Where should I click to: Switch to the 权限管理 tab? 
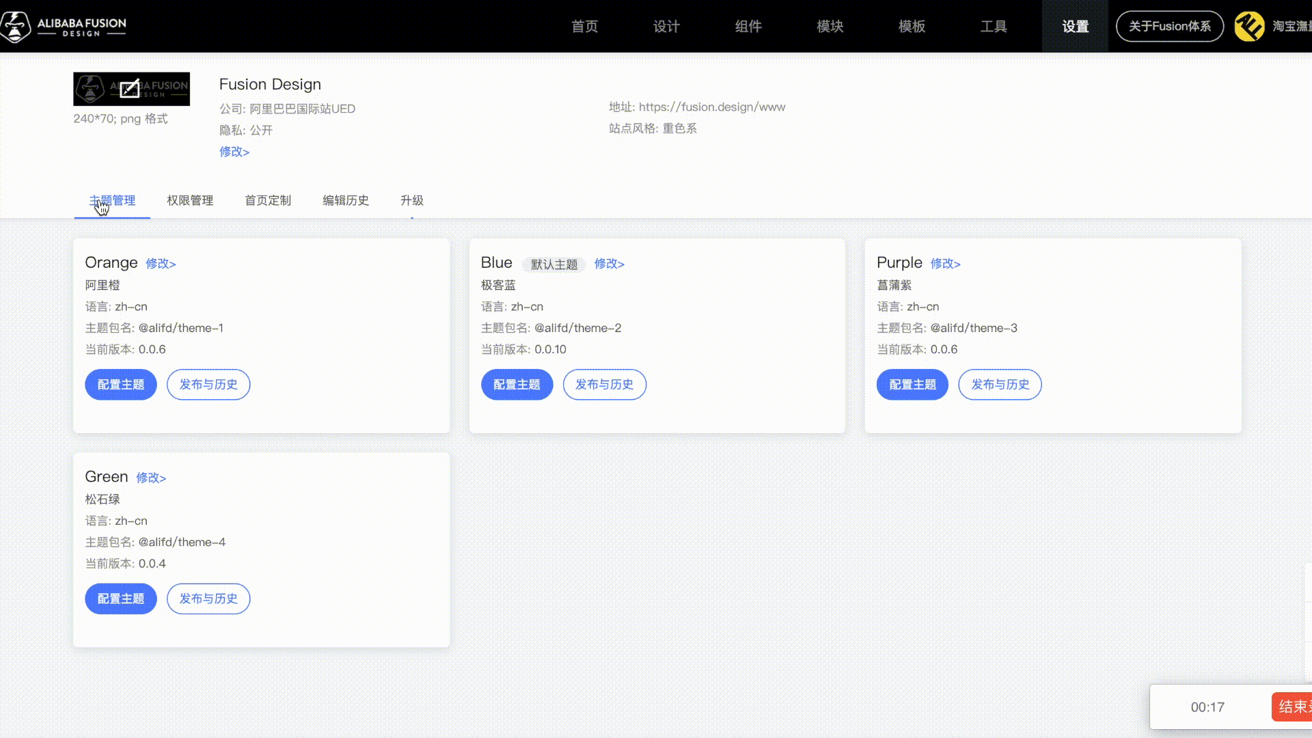(190, 200)
